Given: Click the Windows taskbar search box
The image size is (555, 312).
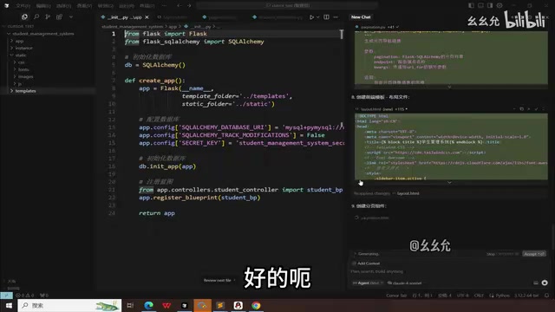Looking at the screenshot, I should pos(69,305).
